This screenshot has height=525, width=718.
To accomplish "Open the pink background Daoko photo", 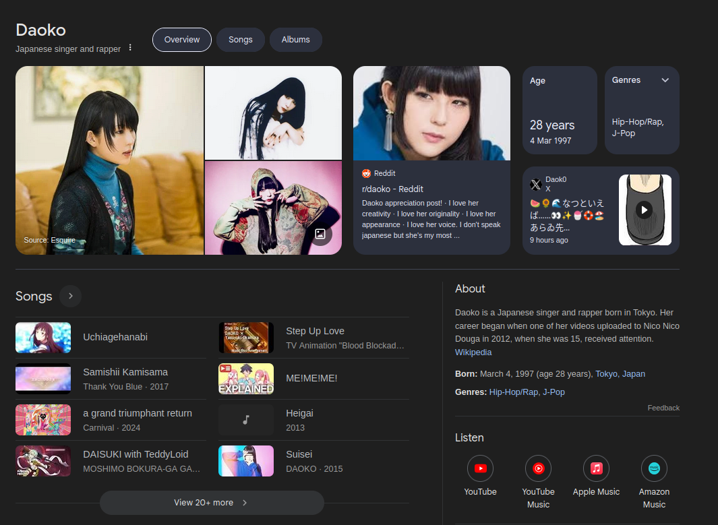I will click(x=273, y=208).
